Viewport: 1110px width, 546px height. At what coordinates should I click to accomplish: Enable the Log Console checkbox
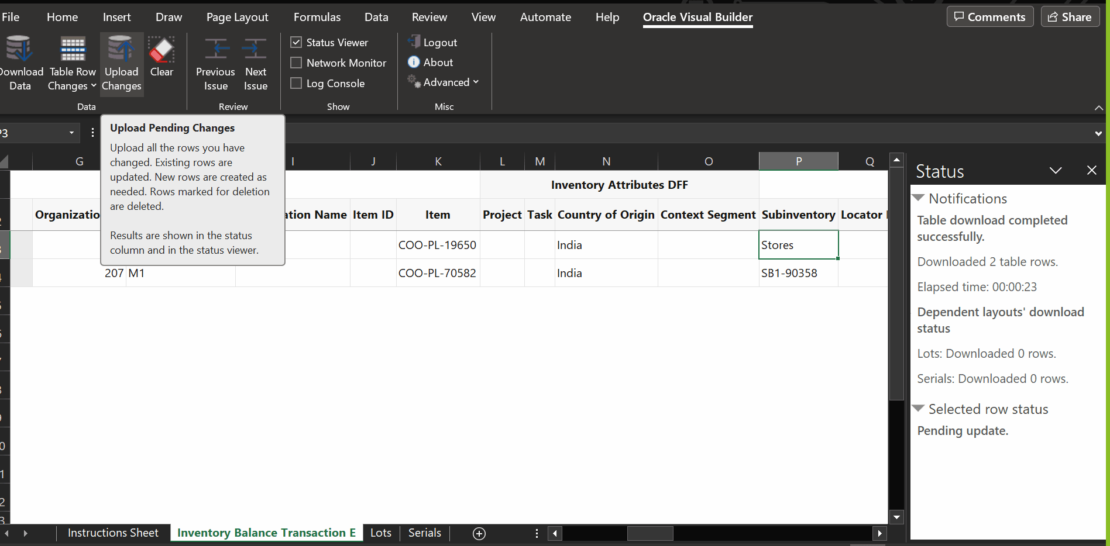click(x=296, y=83)
